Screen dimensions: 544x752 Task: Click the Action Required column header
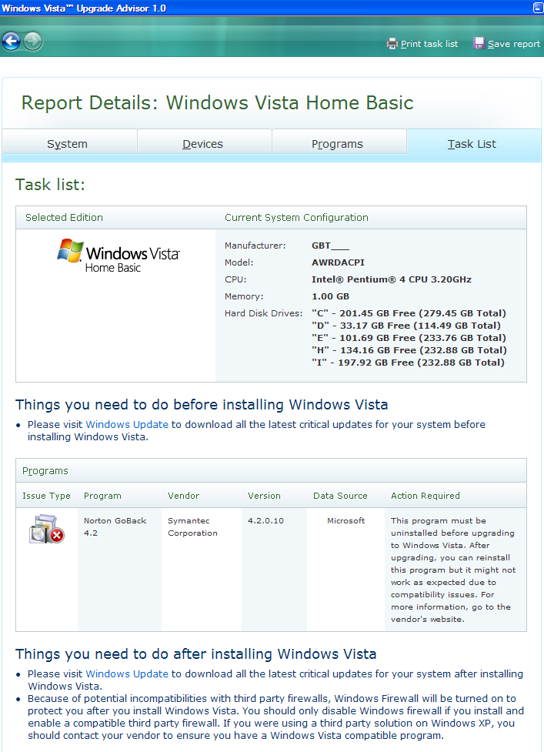point(426,496)
